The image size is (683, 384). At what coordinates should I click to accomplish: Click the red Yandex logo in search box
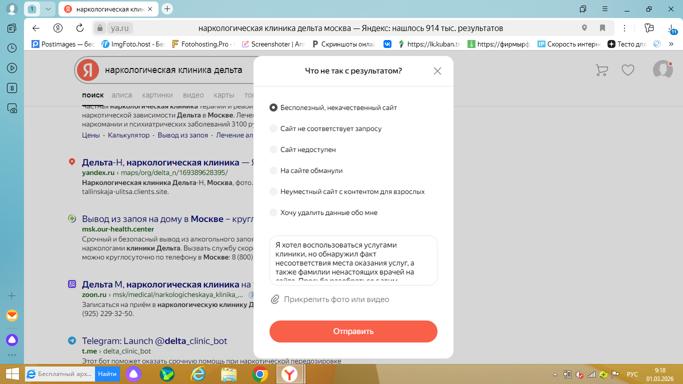click(x=88, y=70)
